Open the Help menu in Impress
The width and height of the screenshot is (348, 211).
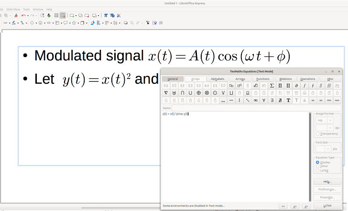coord(49,9)
